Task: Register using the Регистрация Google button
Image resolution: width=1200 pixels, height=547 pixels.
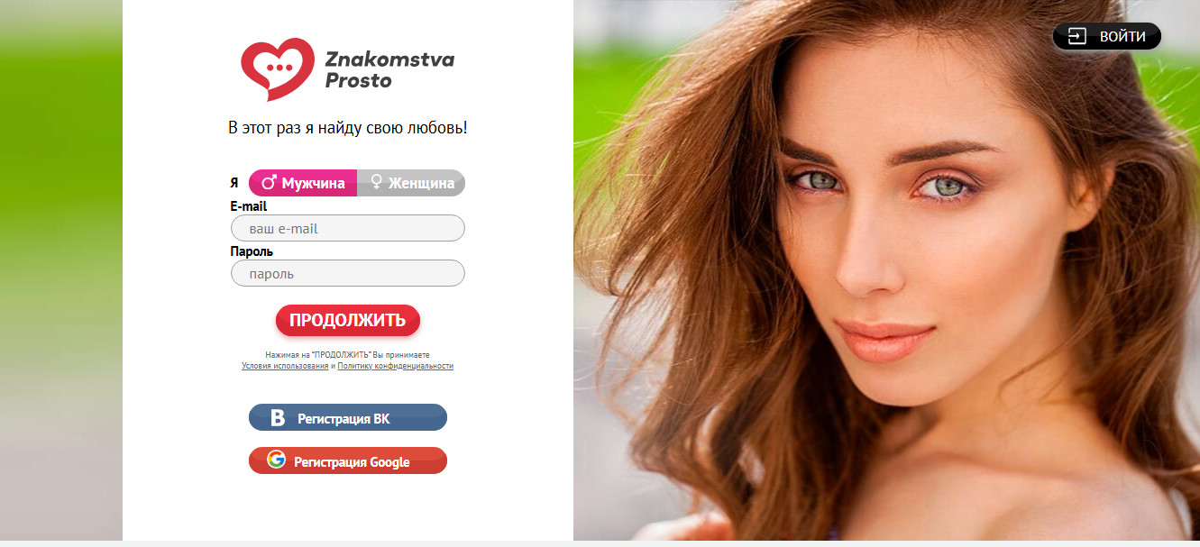Action: 348,460
